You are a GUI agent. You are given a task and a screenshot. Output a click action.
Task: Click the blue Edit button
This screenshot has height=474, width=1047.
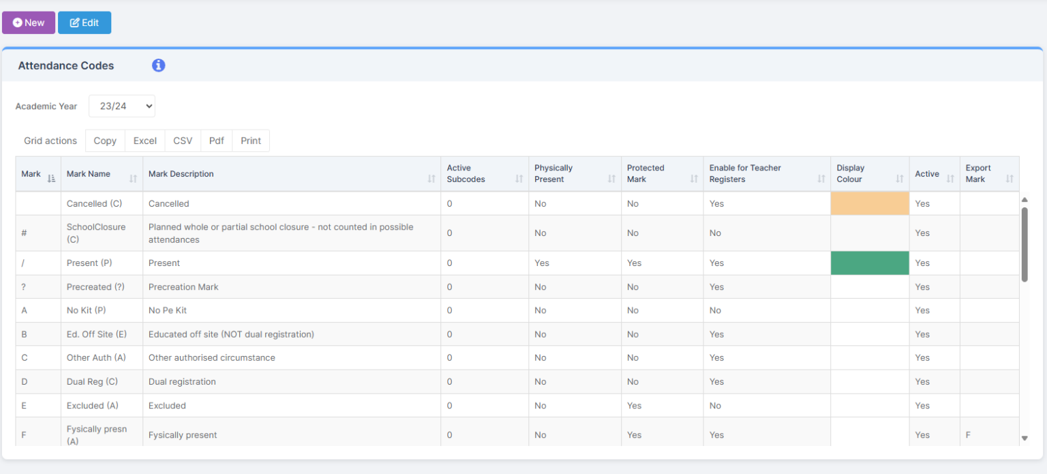(x=85, y=23)
